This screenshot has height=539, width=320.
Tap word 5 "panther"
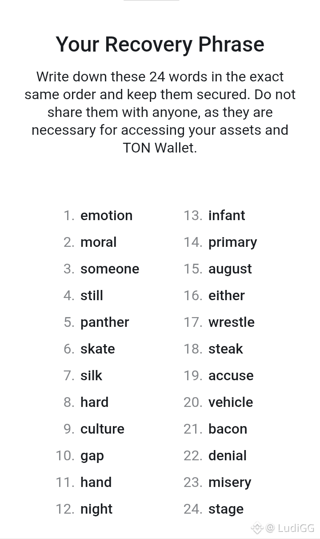click(x=104, y=322)
